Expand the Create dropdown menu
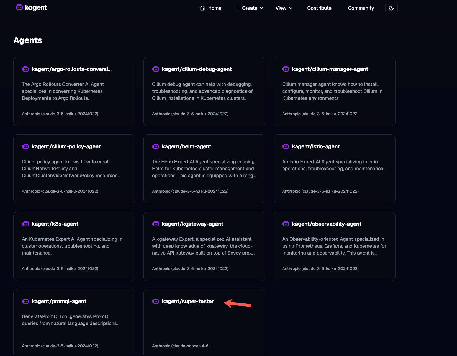The height and width of the screenshot is (356, 457). coord(249,8)
